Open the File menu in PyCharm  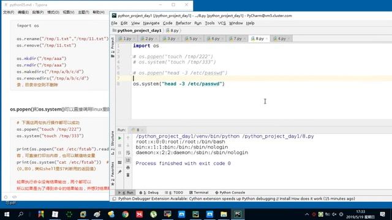click(x=115, y=23)
